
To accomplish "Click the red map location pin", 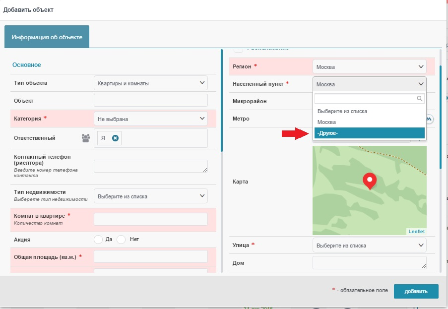I will click(x=370, y=181).
